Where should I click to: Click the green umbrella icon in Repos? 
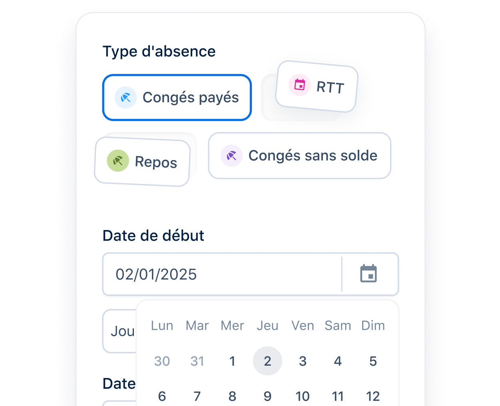point(118,160)
